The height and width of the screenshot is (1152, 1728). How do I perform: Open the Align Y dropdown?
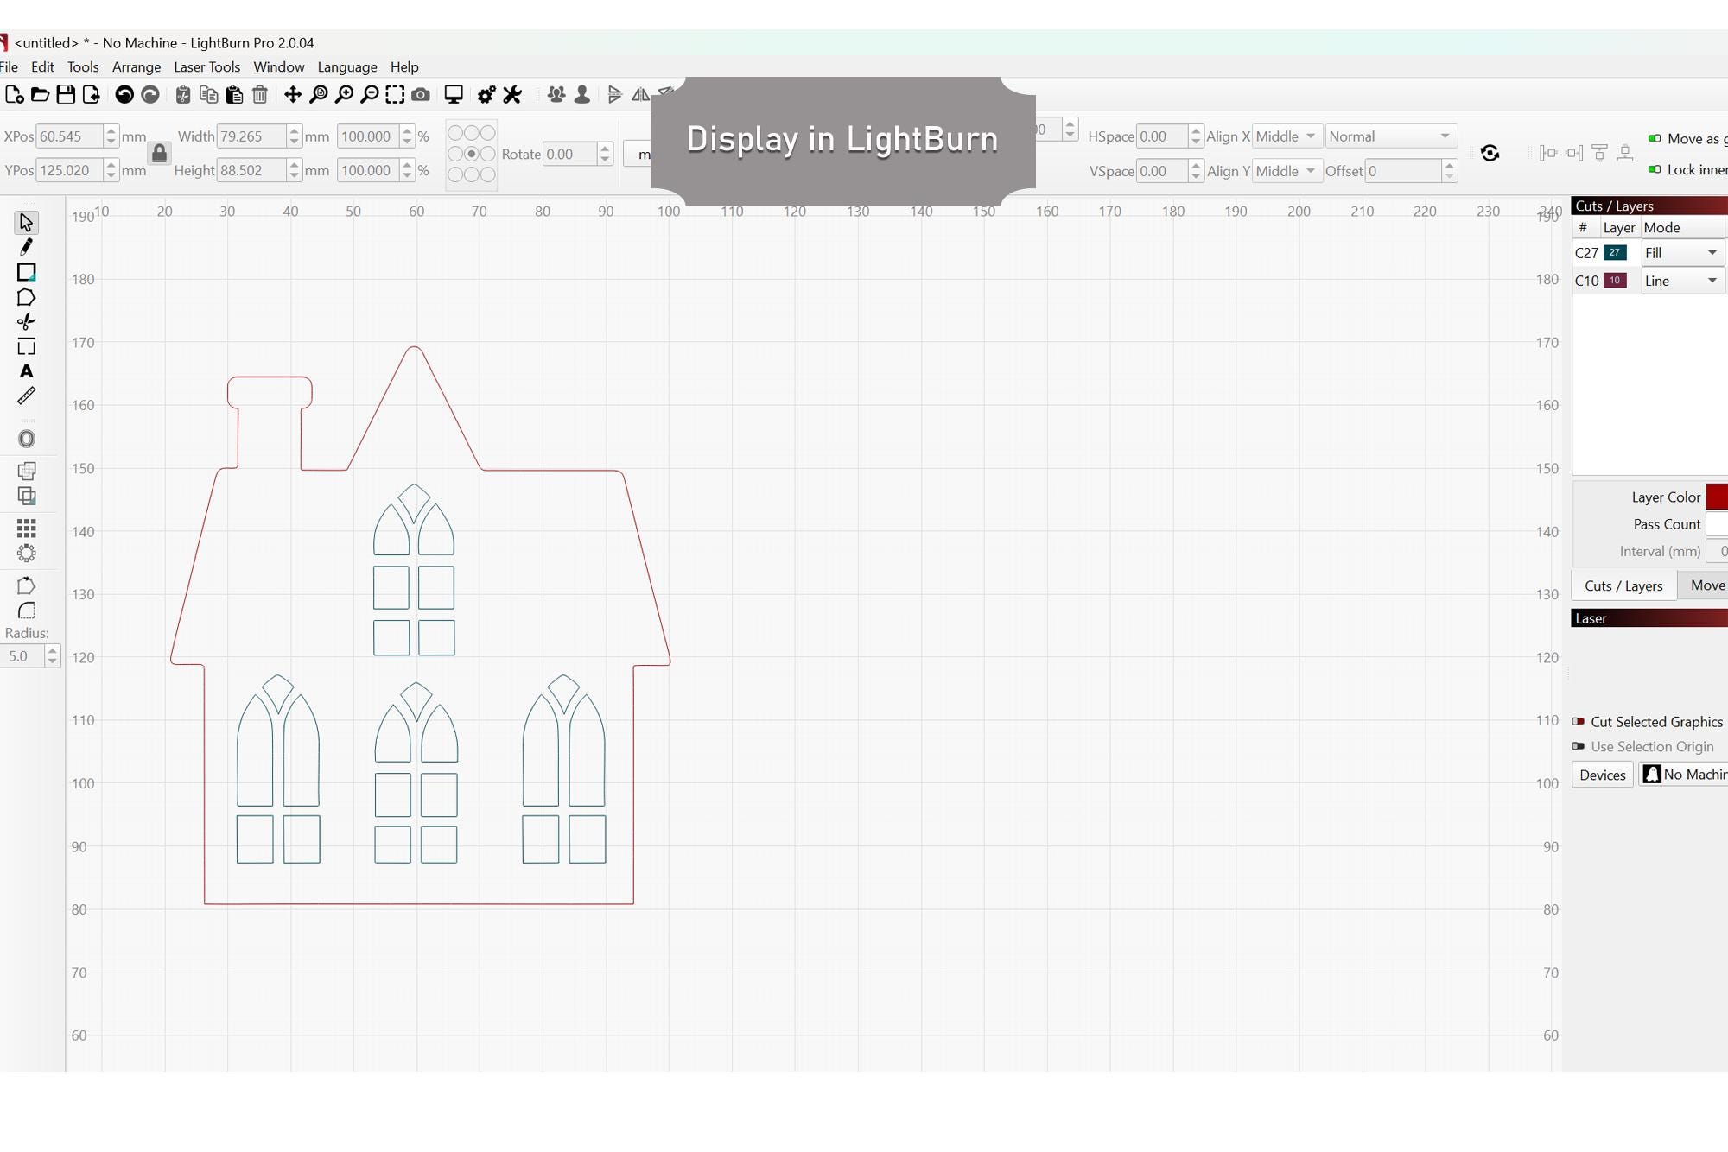coord(1286,171)
